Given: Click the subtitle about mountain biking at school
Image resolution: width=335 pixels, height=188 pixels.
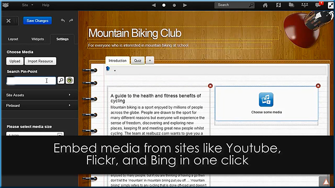Looking at the screenshot, I should point(138,46).
